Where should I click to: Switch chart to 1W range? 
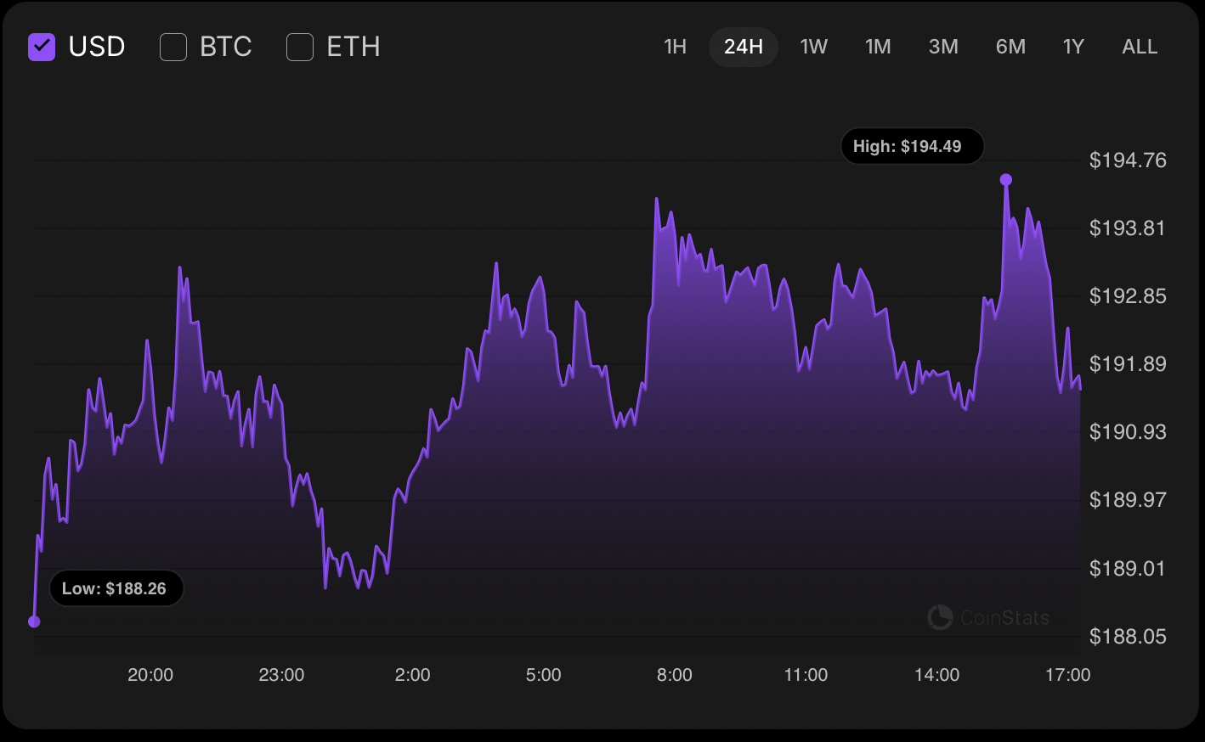813,47
